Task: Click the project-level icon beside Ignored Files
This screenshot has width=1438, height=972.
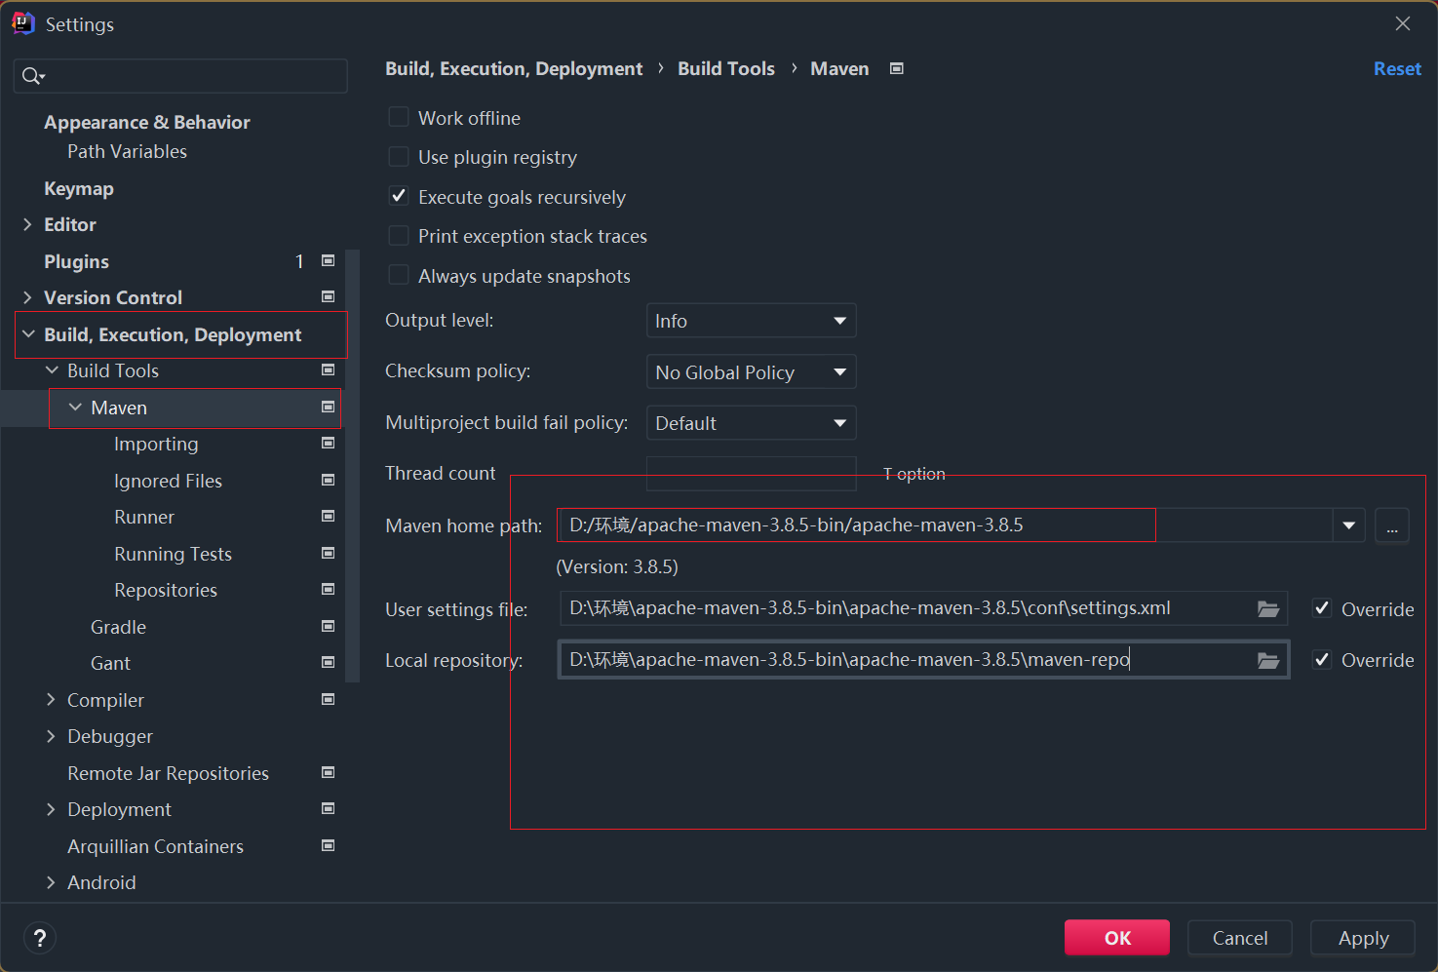Action: click(x=329, y=480)
